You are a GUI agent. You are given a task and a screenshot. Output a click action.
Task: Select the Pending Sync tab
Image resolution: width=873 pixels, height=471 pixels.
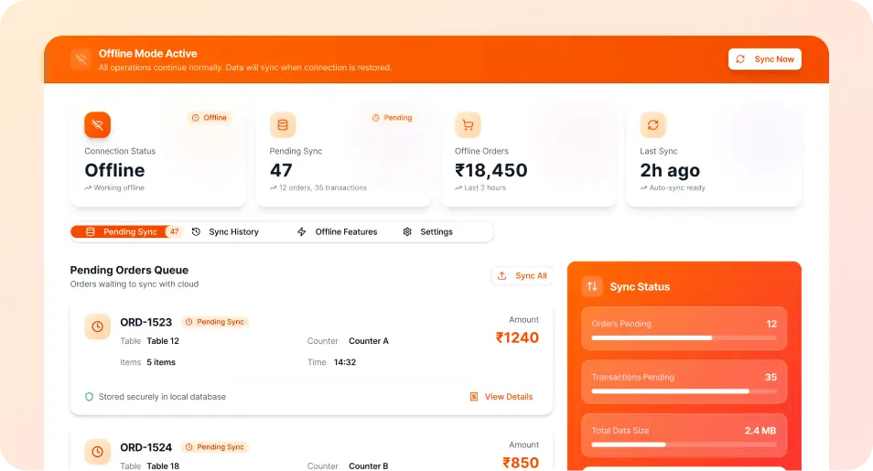tap(126, 232)
